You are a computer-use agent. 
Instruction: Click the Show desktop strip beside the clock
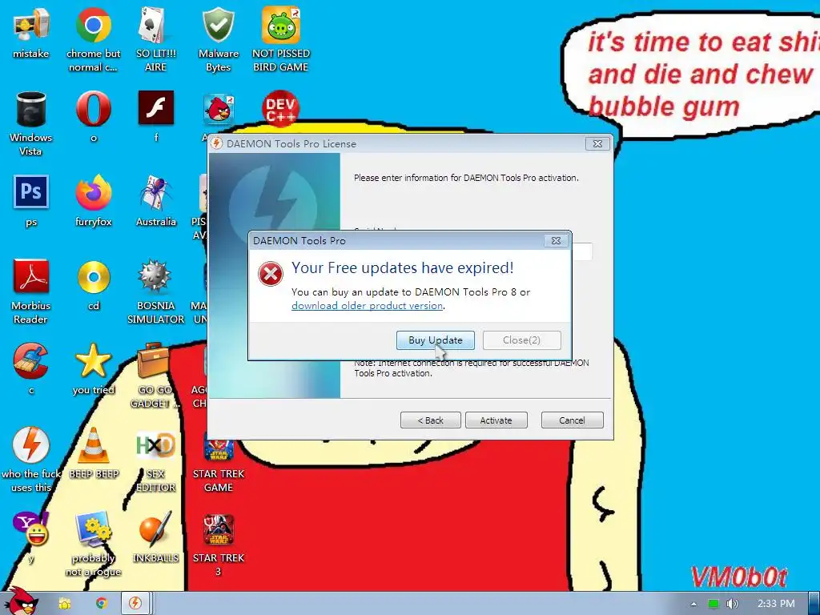tap(814, 604)
